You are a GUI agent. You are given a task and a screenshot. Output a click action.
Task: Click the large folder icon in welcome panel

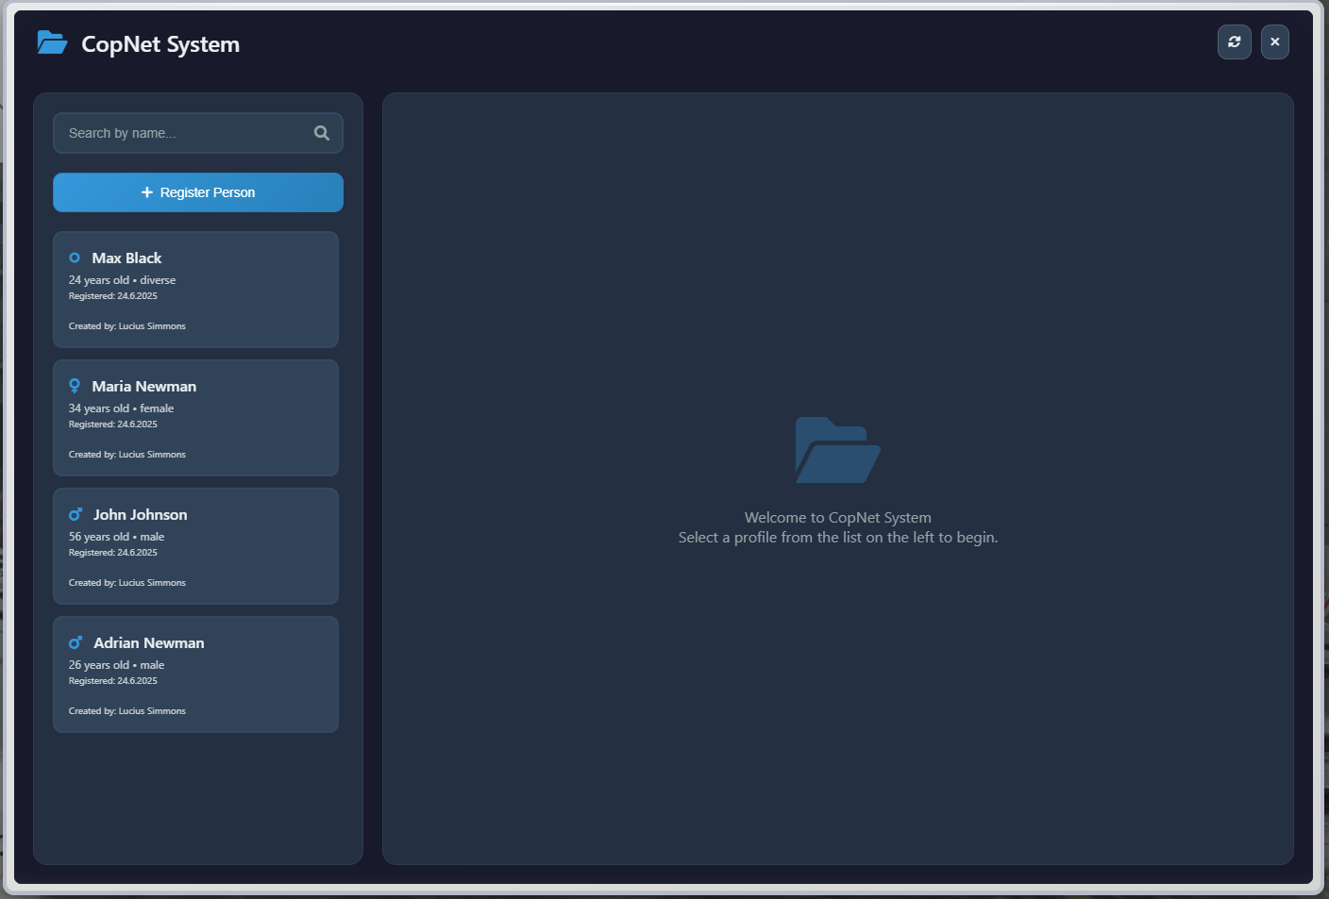click(x=838, y=450)
